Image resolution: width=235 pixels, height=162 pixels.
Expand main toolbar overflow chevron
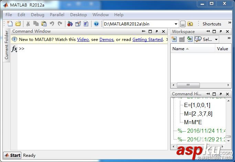tap(229, 23)
